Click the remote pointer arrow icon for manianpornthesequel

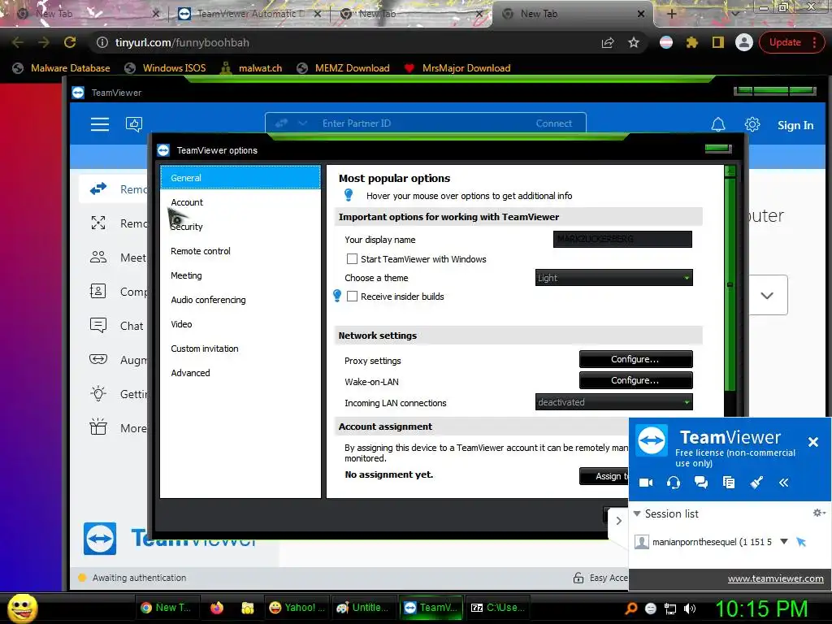[801, 542]
